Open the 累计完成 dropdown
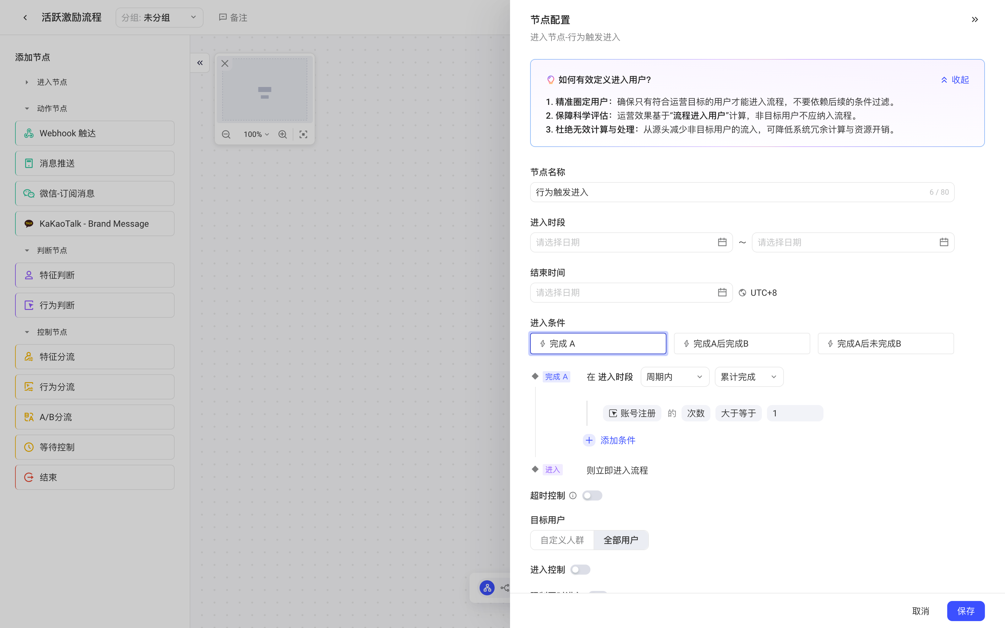Image resolution: width=1005 pixels, height=628 pixels. pyautogui.click(x=749, y=377)
